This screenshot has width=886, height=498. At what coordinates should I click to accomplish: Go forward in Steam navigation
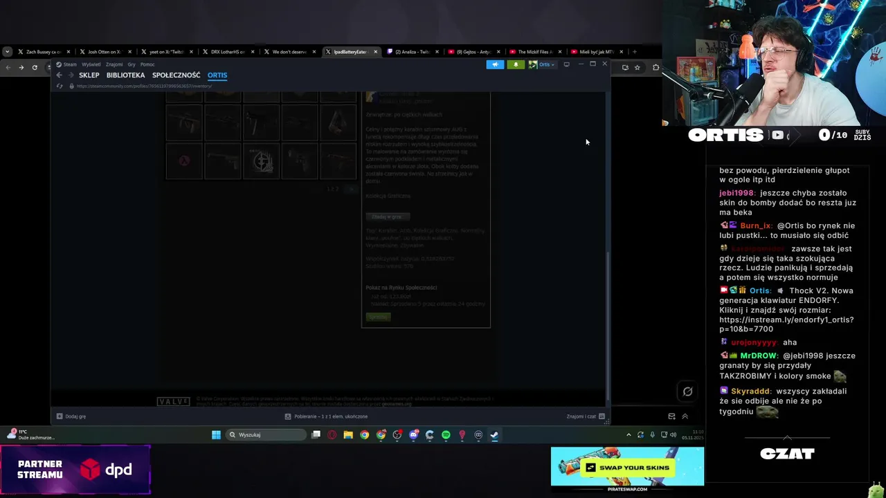(x=71, y=75)
